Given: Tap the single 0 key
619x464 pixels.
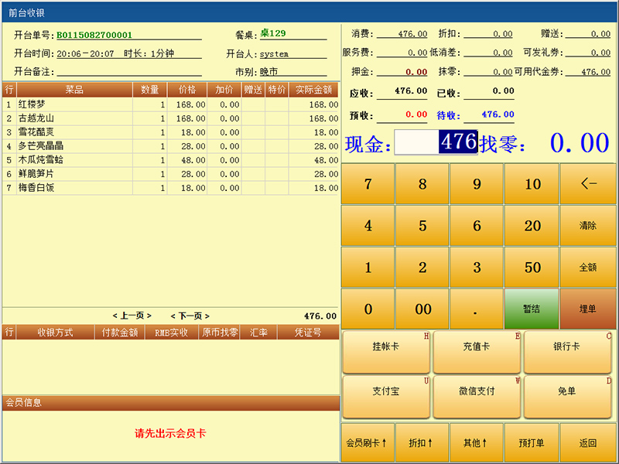Looking at the screenshot, I should (x=368, y=309).
